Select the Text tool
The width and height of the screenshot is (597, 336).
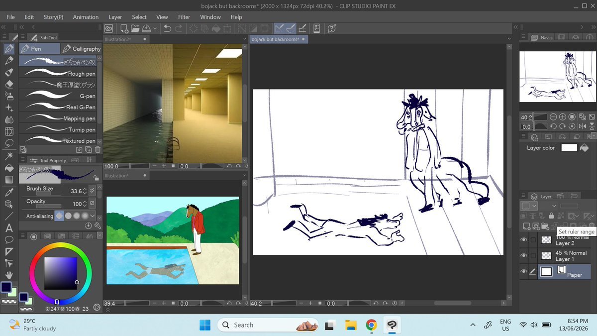[x=9, y=227]
